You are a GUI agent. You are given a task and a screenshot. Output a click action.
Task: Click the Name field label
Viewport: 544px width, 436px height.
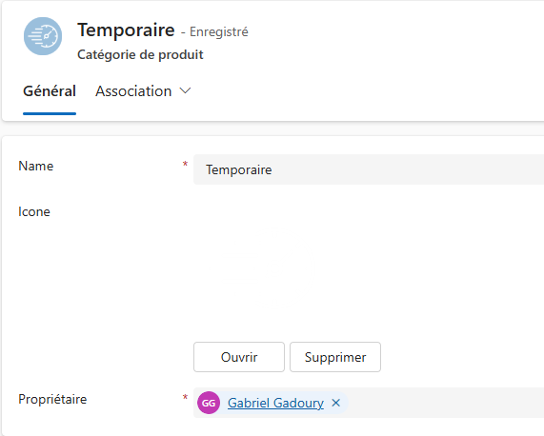click(x=36, y=166)
